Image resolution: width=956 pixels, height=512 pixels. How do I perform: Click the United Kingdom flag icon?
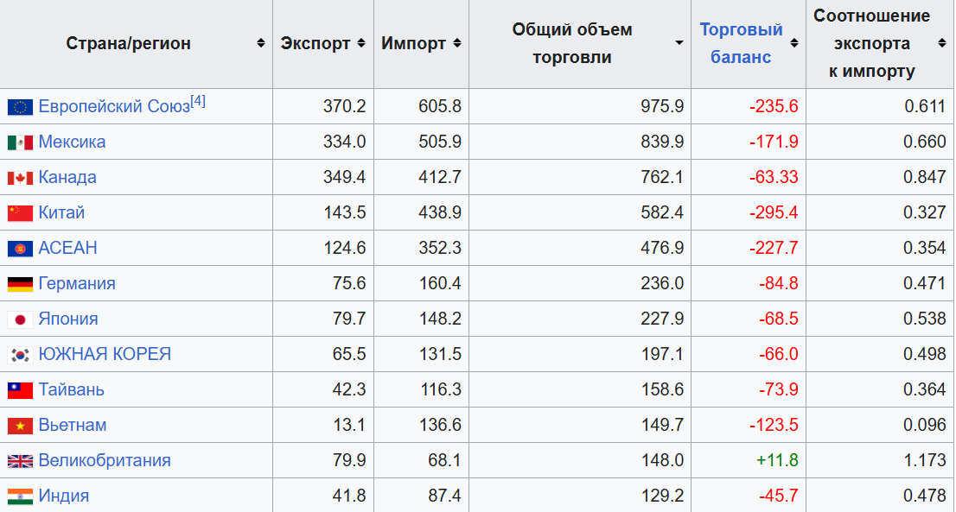tap(20, 461)
